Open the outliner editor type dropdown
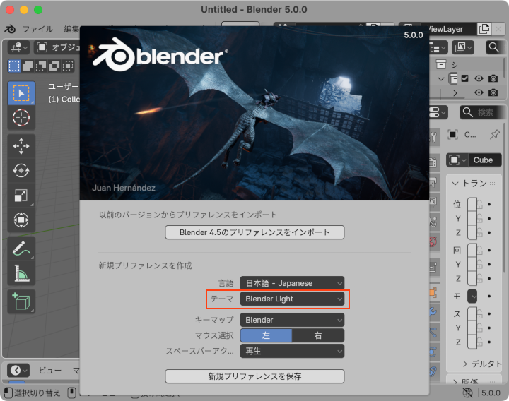 [x=438, y=47]
